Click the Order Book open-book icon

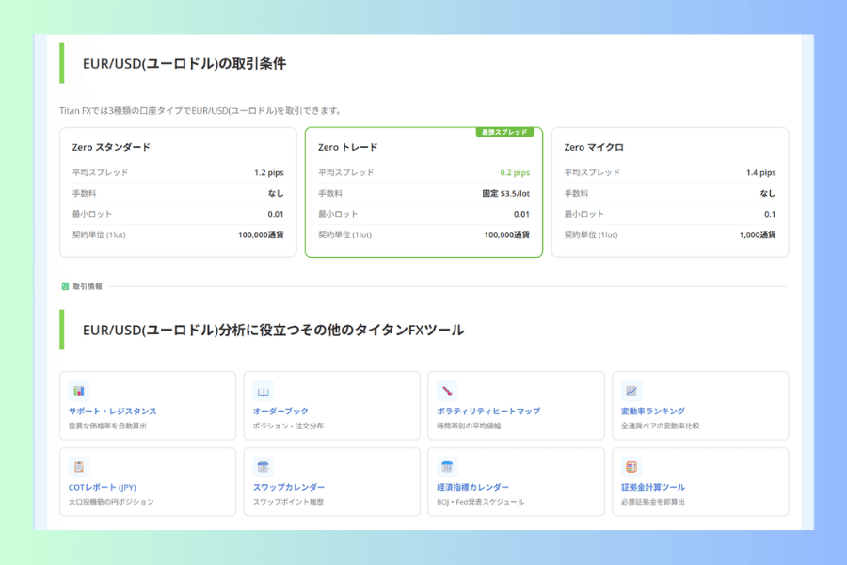[264, 391]
